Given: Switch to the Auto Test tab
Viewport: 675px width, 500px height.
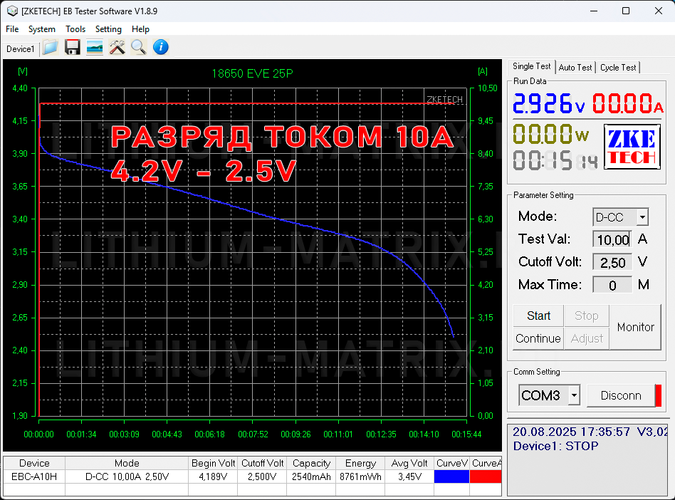Looking at the screenshot, I should [575, 67].
